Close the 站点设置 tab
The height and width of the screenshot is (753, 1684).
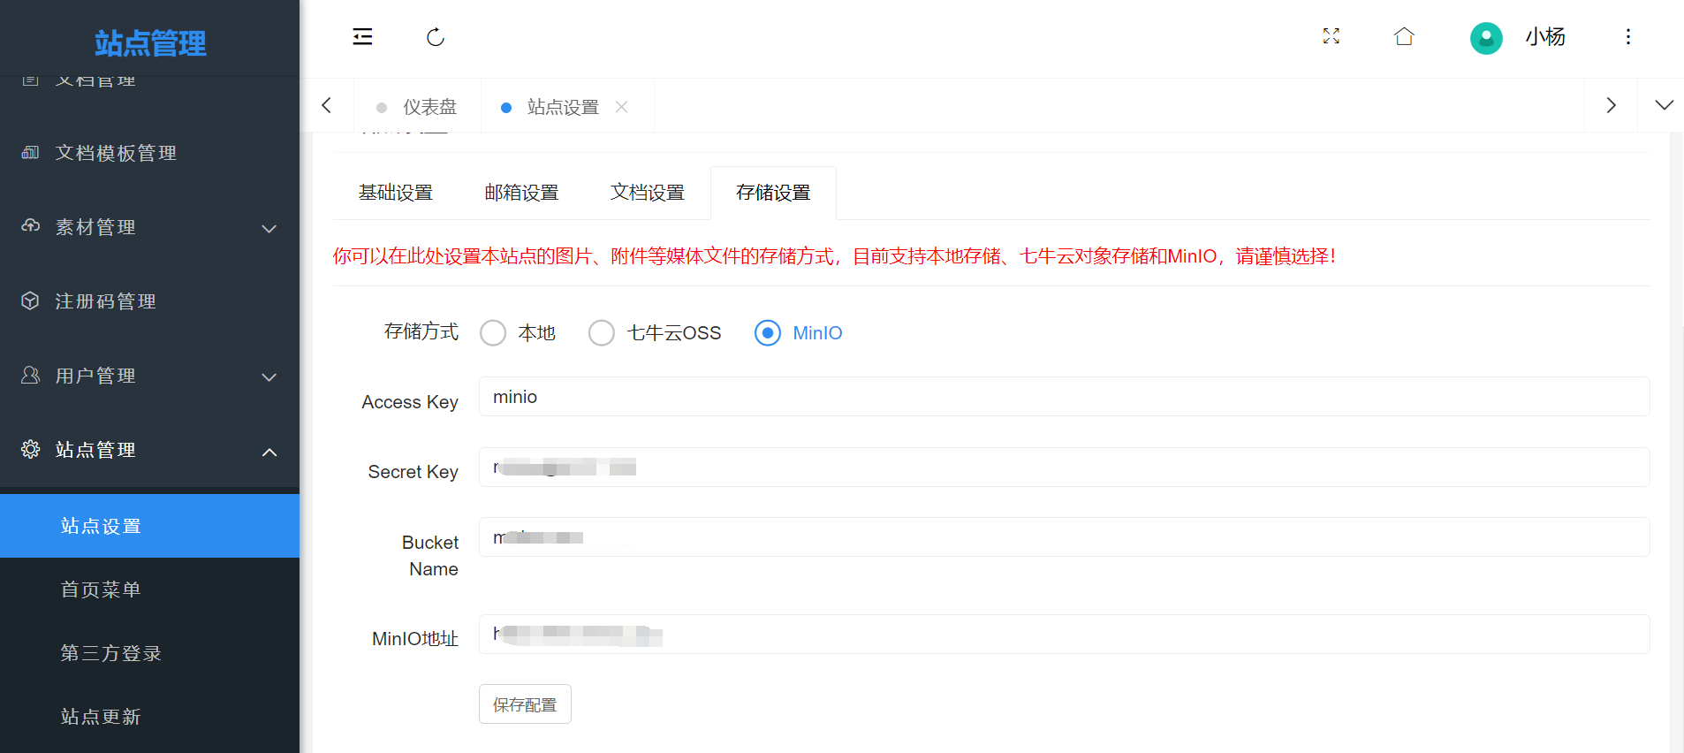pyautogui.click(x=622, y=107)
